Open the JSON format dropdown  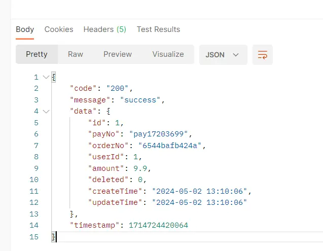tap(223, 55)
